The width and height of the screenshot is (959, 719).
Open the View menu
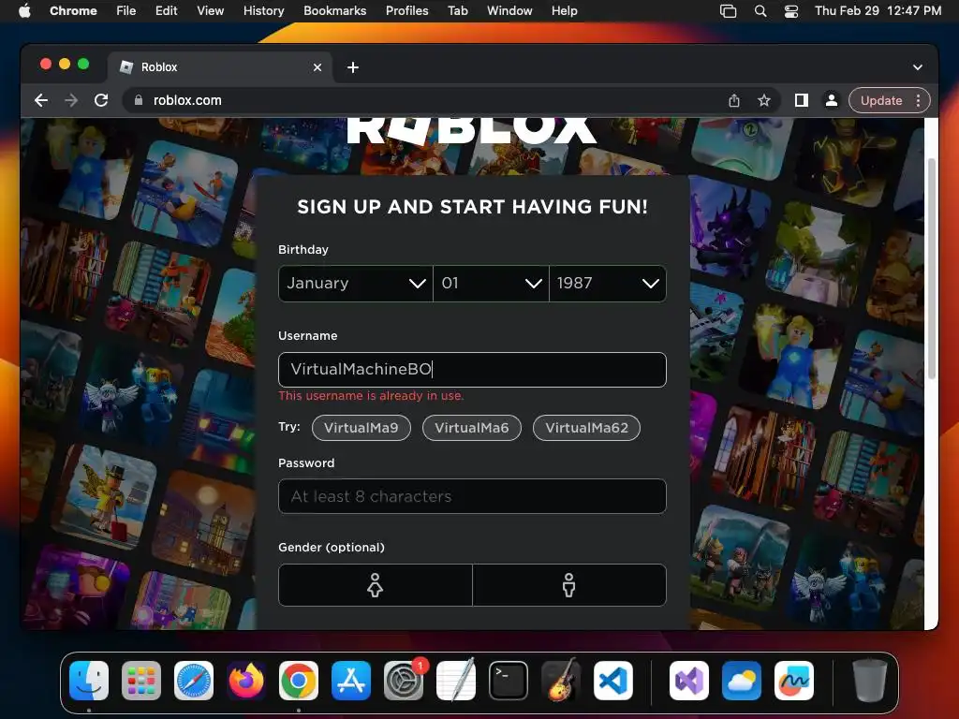tap(211, 10)
